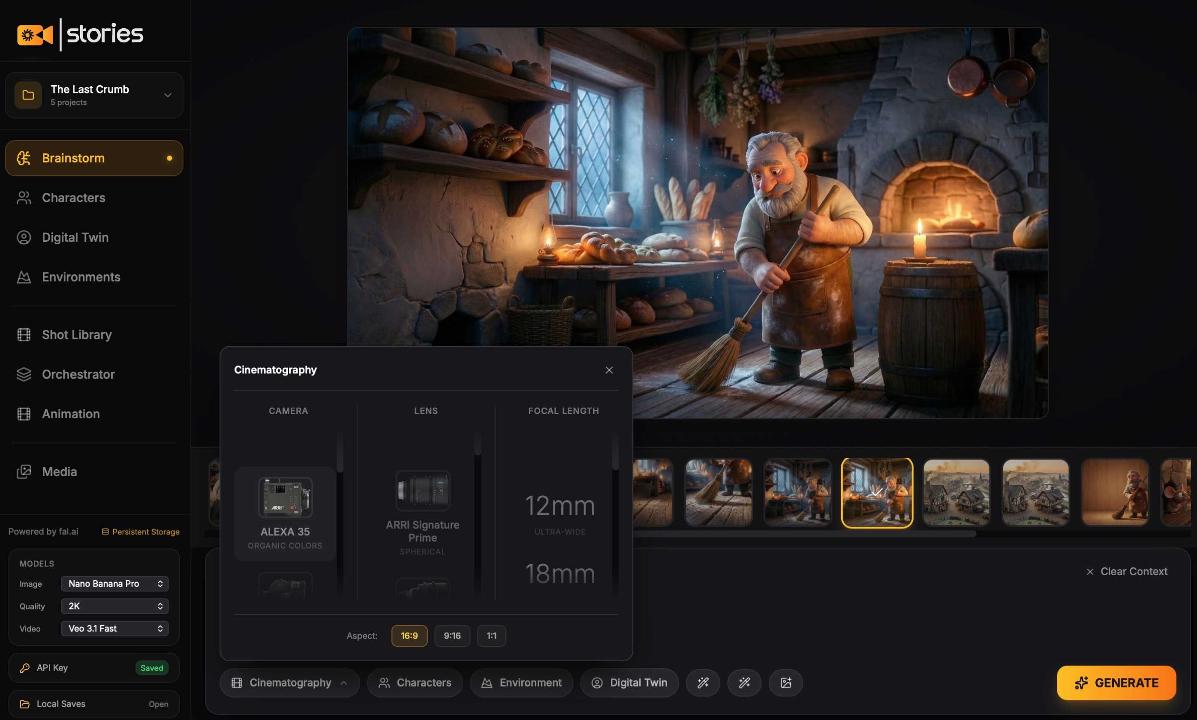Select the 16:9 aspect ratio
The image size is (1197, 720).
coord(409,636)
